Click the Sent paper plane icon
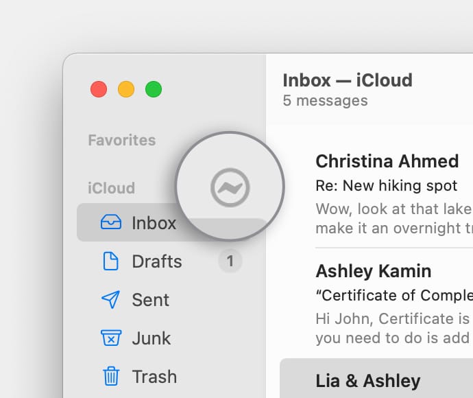The image size is (473, 398). [110, 300]
